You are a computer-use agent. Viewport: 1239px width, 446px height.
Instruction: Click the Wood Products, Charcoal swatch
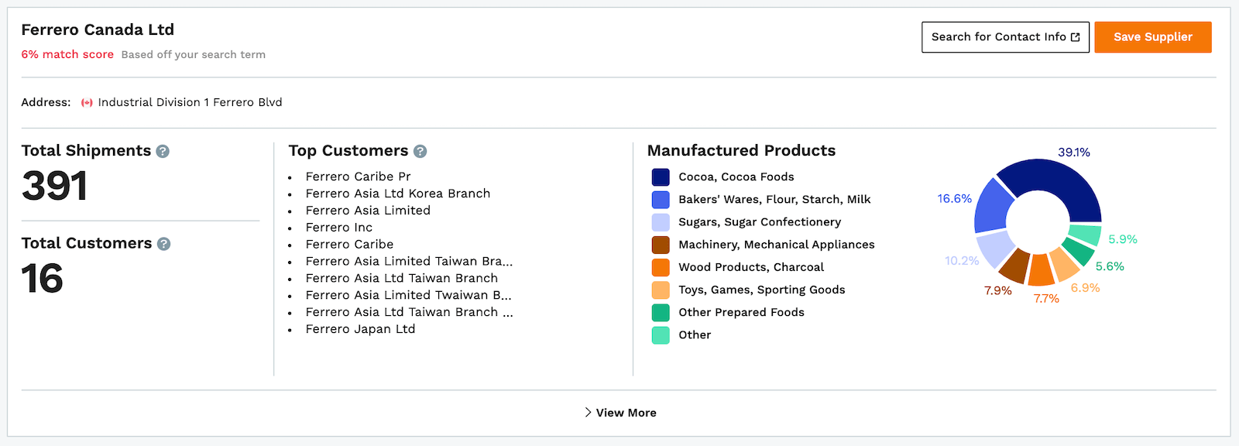coord(661,267)
